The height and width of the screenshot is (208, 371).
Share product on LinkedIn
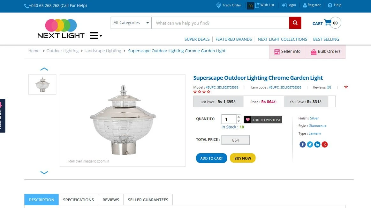point(317,145)
